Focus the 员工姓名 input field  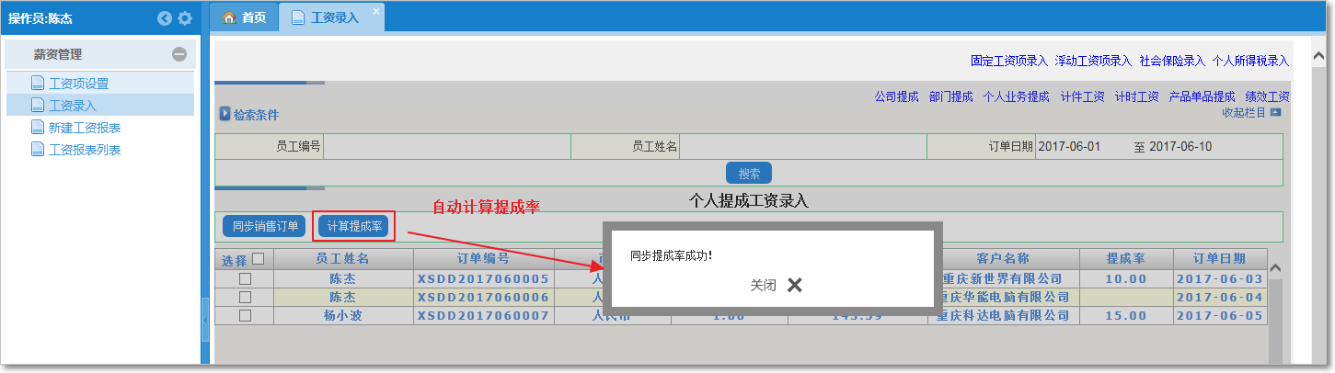[802, 147]
